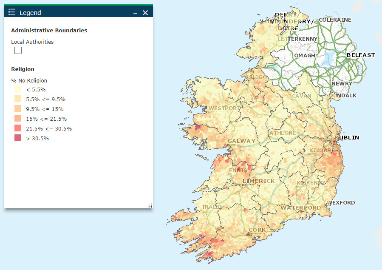Click the GALWAY label on the map

click(x=241, y=140)
